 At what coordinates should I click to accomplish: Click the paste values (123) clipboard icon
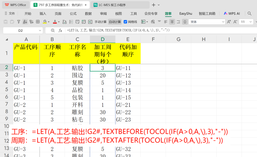click(x=6, y=22)
